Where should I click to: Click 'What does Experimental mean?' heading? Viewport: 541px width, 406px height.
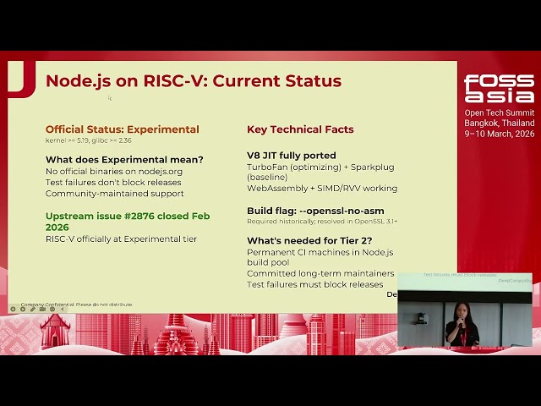pyautogui.click(x=124, y=160)
